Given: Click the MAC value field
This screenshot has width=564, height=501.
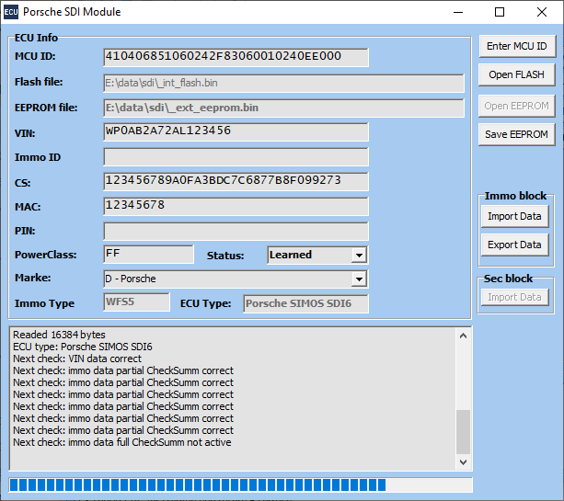Looking at the screenshot, I should (236, 206).
